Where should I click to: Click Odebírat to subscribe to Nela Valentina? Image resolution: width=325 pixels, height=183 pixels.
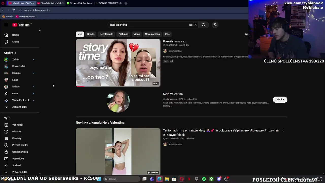coord(280,99)
